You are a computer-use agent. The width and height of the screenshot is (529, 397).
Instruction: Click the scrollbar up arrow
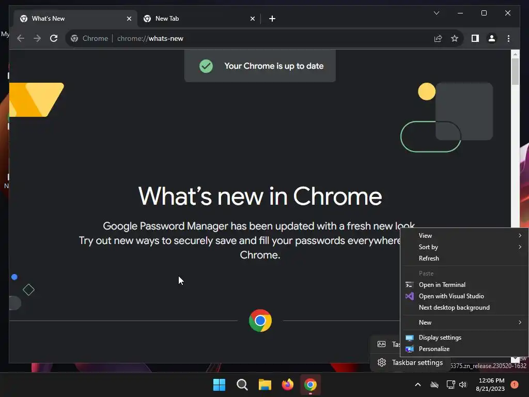(515, 54)
